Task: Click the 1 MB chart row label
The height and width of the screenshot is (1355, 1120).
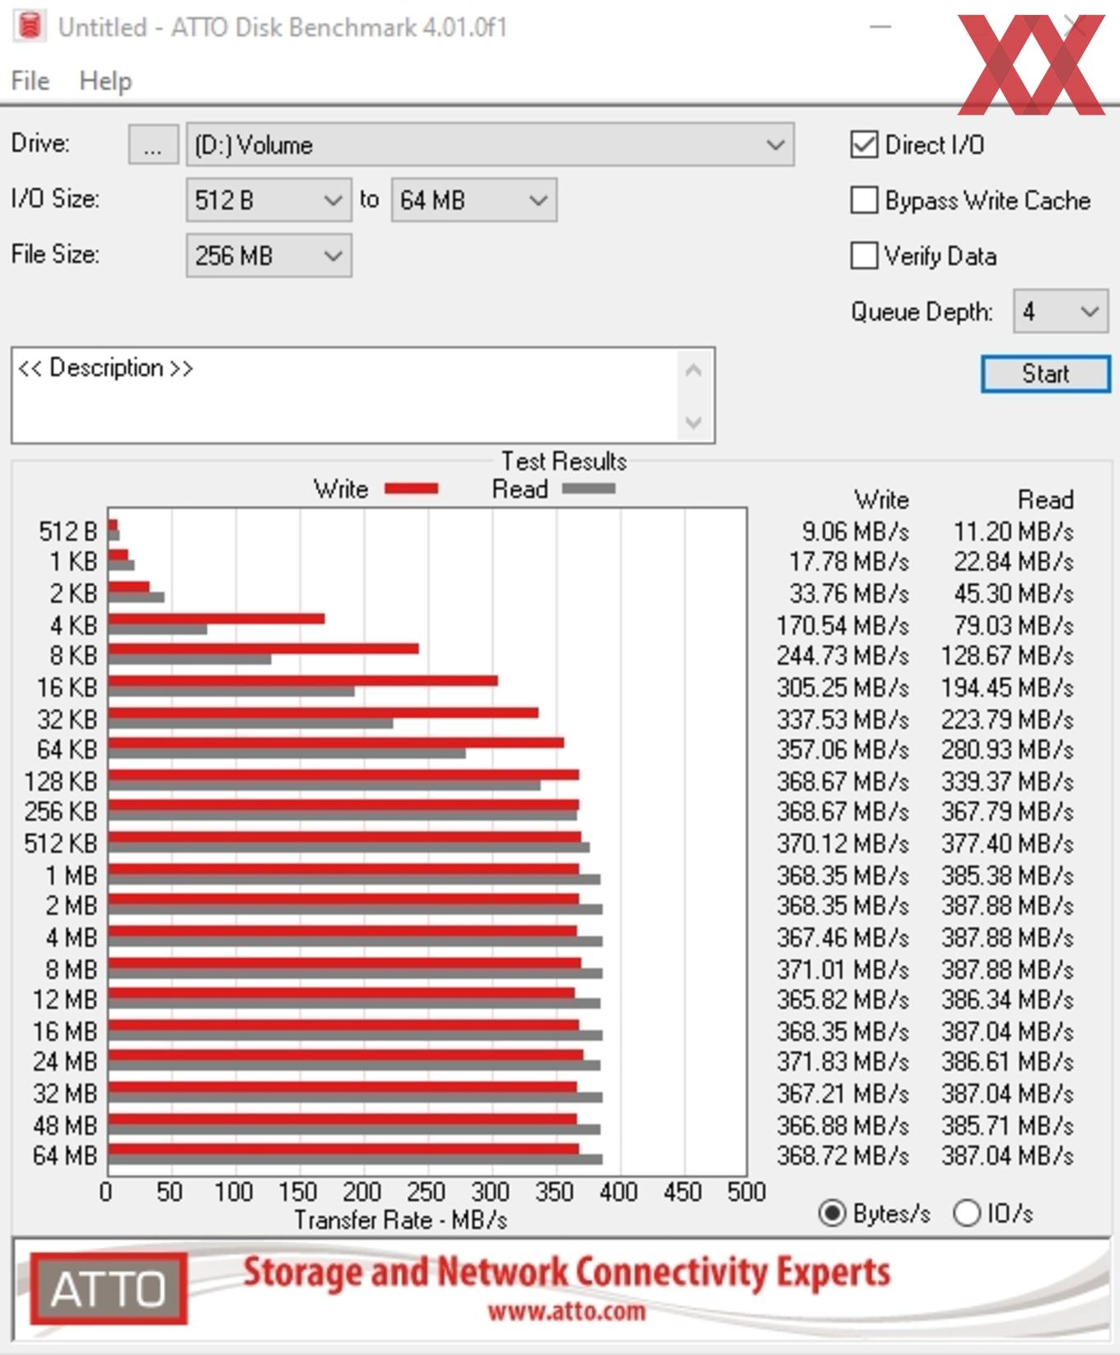Action: click(72, 875)
